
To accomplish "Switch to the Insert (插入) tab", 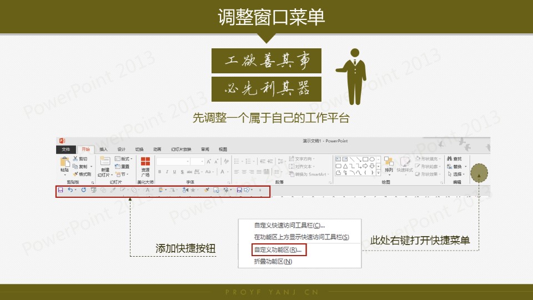I will (103, 149).
